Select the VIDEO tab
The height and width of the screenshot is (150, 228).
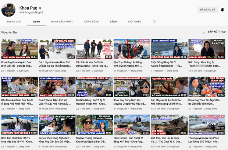click(36, 22)
